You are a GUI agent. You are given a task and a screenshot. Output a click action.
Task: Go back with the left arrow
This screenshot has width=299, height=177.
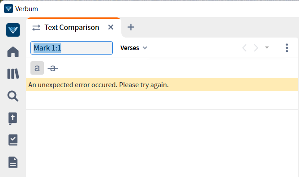pos(244,48)
